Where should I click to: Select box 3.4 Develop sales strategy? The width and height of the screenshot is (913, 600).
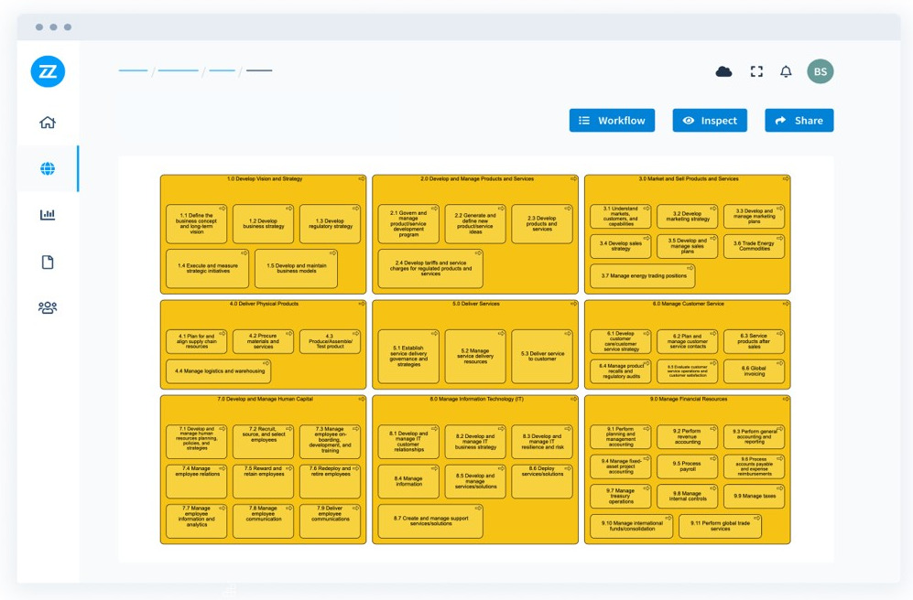621,246
